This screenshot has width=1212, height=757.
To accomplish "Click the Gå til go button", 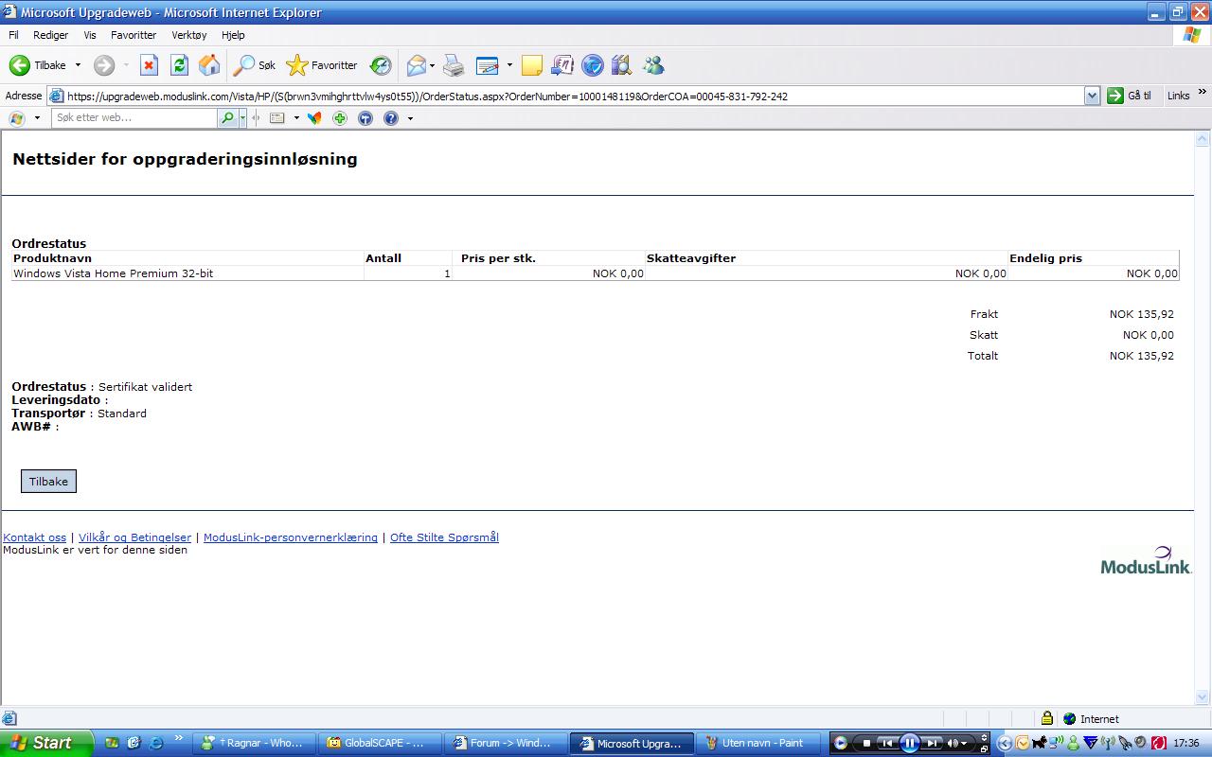I will click(1130, 96).
